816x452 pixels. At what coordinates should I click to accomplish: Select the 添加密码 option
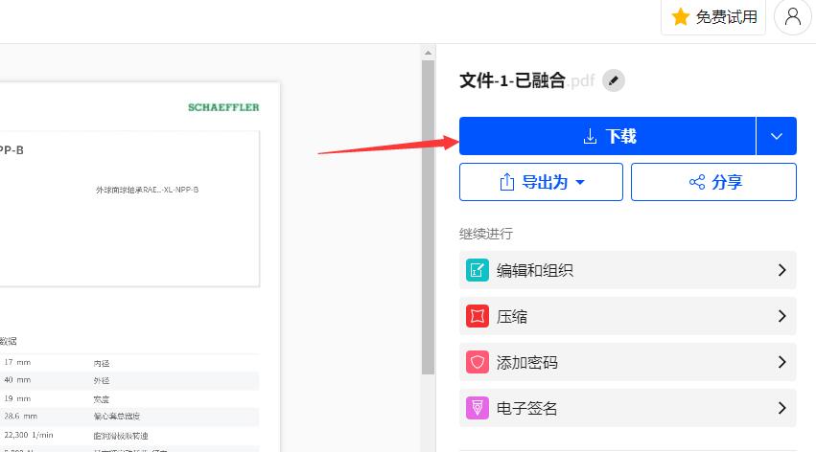628,362
